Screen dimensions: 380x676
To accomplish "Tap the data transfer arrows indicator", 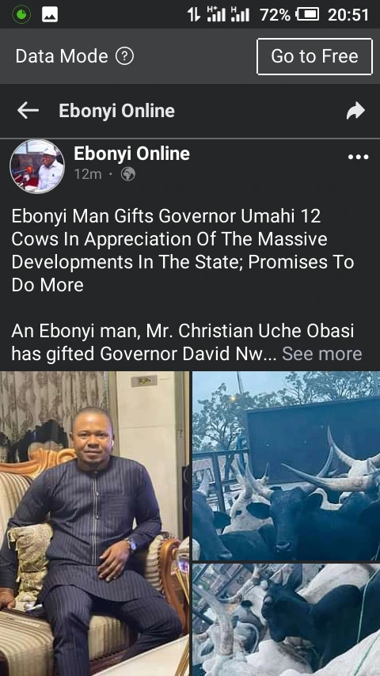I will (x=194, y=15).
